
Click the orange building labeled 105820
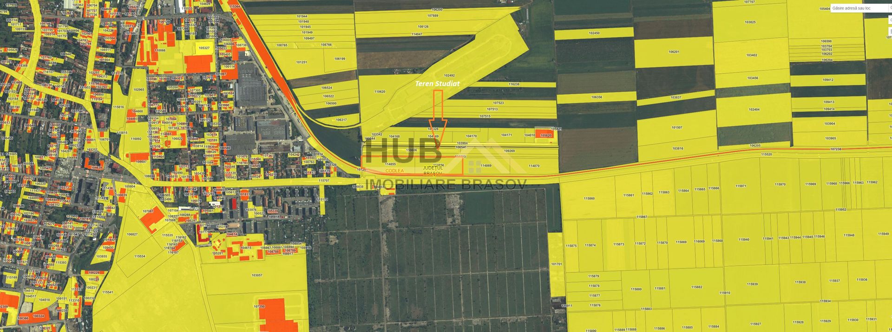pyautogui.click(x=545, y=135)
